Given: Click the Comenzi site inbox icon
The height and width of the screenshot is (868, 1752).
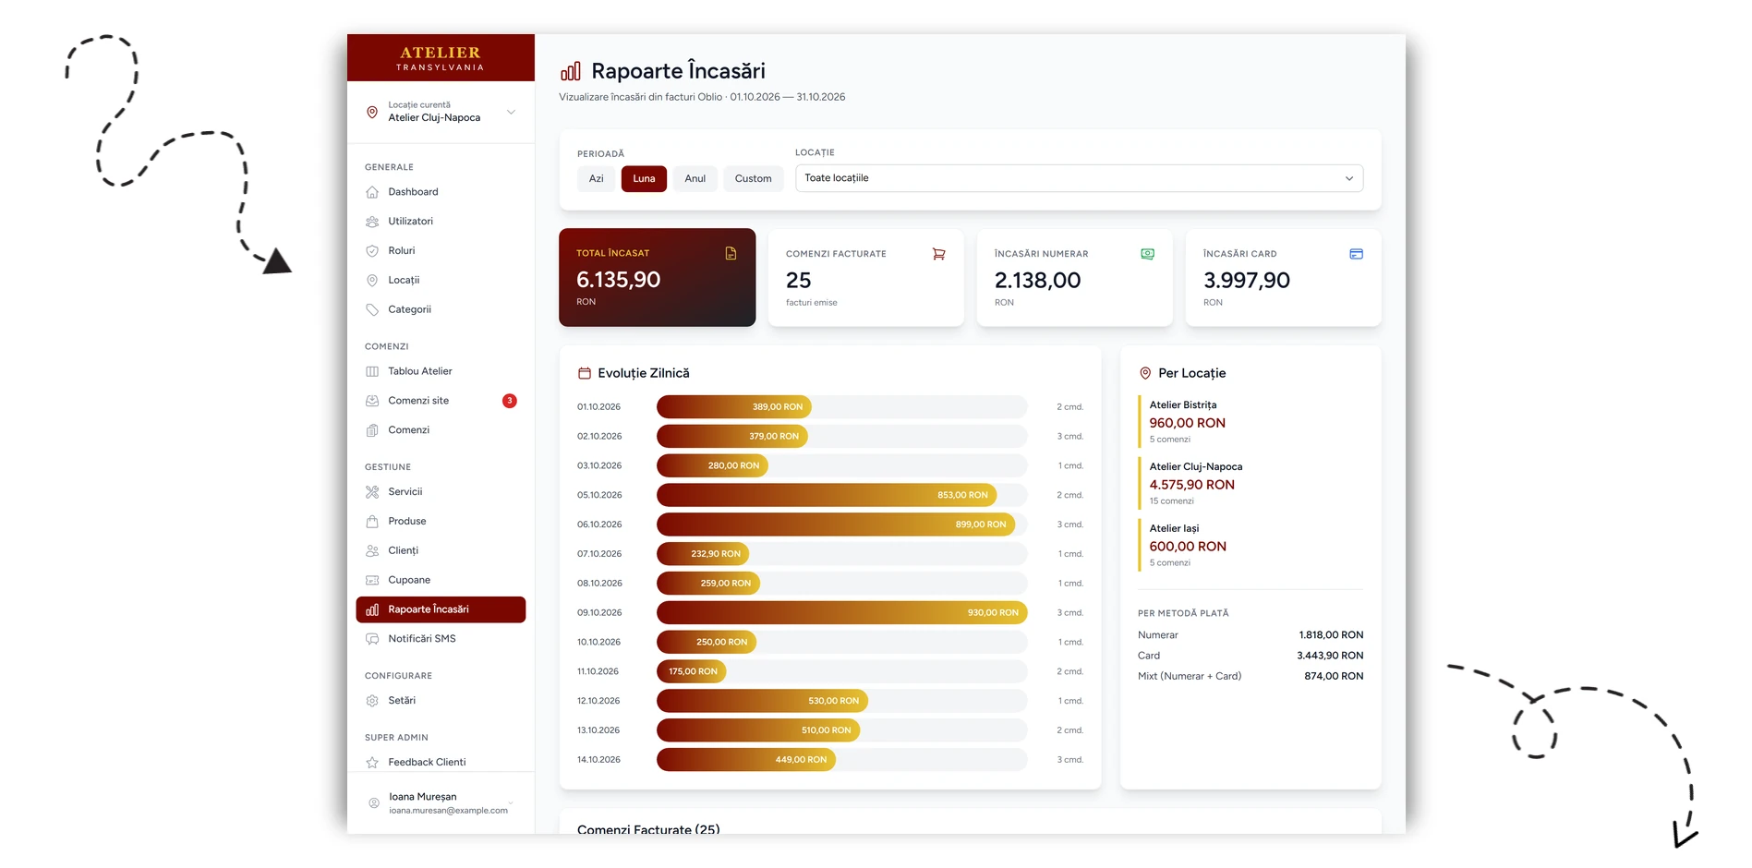Looking at the screenshot, I should [372, 401].
